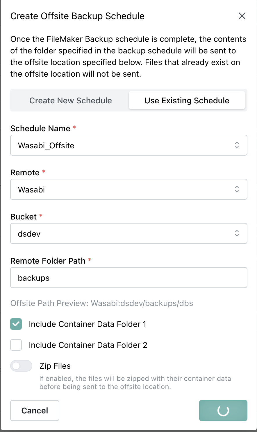Close the Create Offsite Backup Schedule dialog
257x432 pixels.
pyautogui.click(x=242, y=16)
